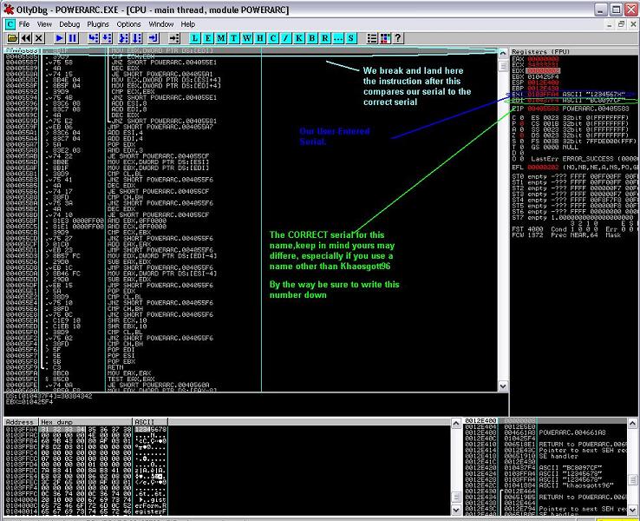Click the Step into toolbar icon

point(94,38)
